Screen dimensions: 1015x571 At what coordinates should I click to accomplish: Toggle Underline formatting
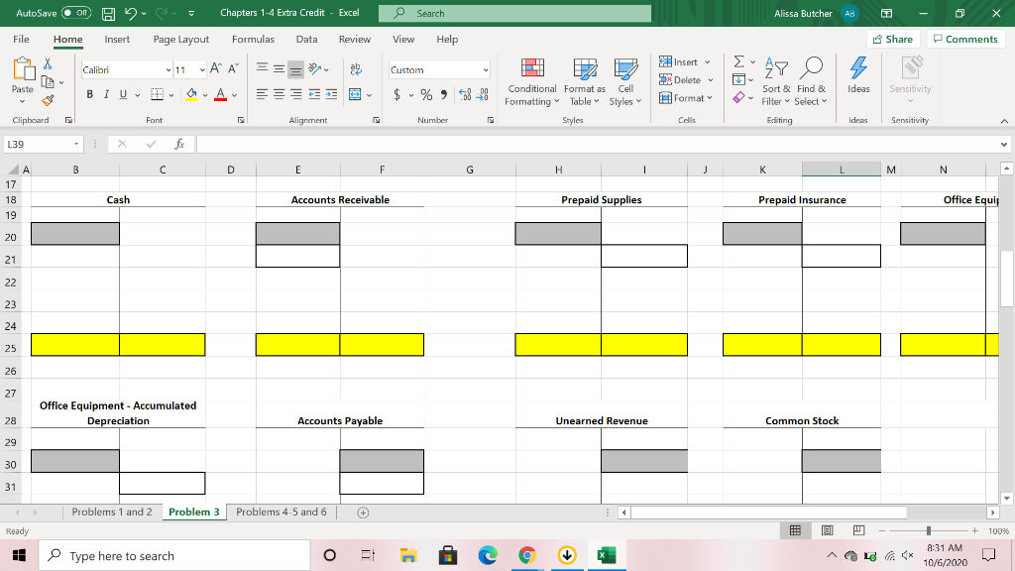[123, 94]
